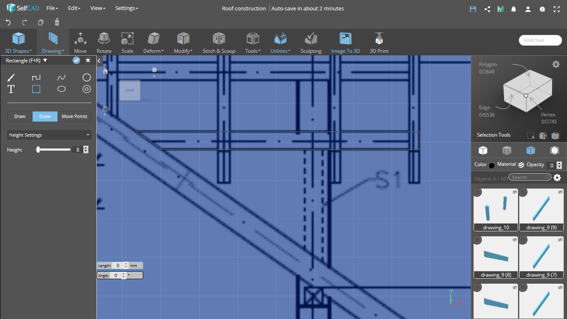The image size is (567, 319).
Task: Open objects list settings gear
Action: coord(557,178)
